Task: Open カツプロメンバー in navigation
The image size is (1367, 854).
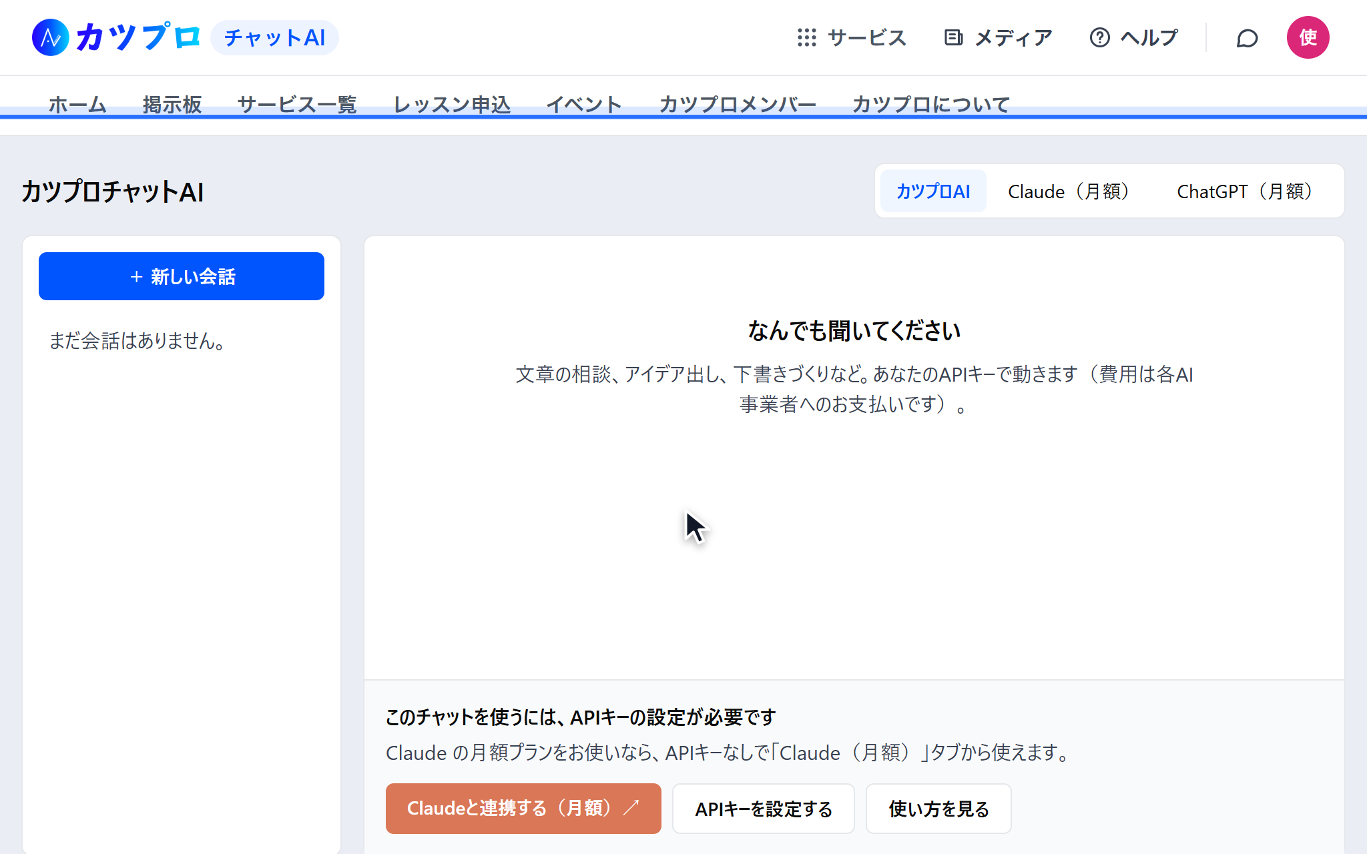Action: (738, 104)
